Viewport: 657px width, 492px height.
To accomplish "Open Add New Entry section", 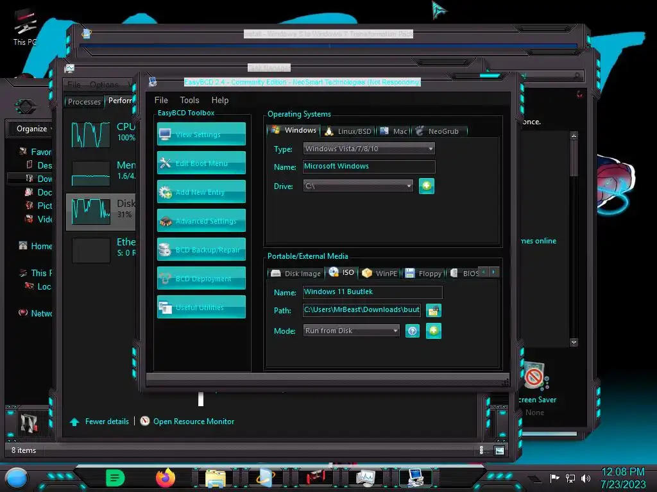I will pyautogui.click(x=201, y=192).
